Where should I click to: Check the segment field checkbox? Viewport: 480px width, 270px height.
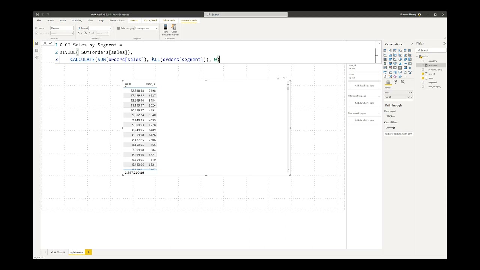(423, 82)
